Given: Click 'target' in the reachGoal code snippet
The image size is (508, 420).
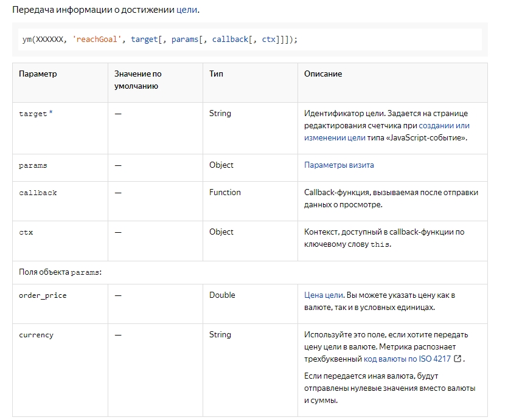Looking at the screenshot, I should (144, 40).
